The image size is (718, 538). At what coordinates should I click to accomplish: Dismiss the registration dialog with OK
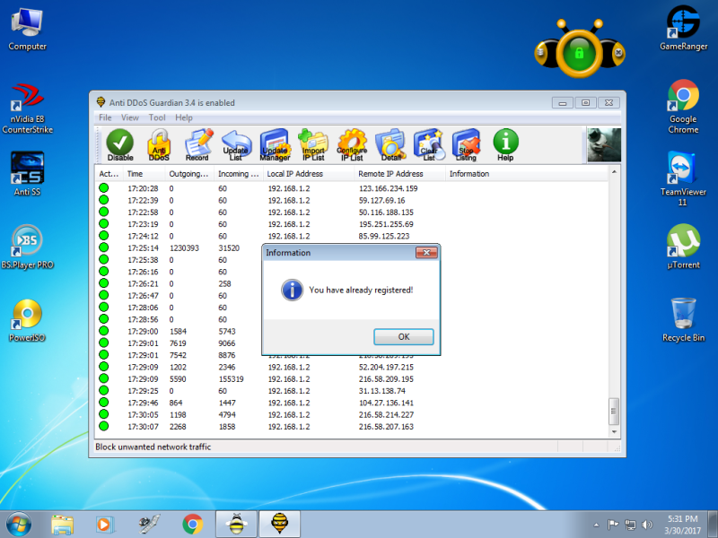coord(403,336)
